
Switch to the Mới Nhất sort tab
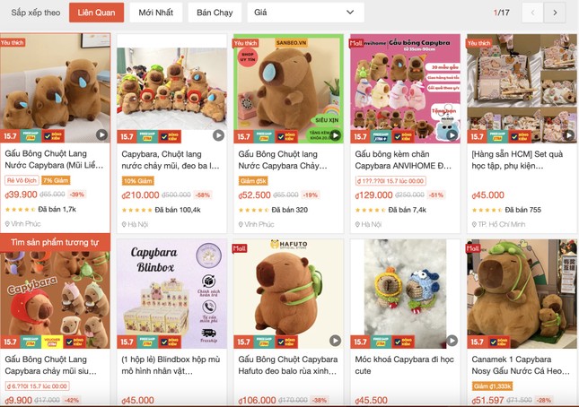point(156,13)
